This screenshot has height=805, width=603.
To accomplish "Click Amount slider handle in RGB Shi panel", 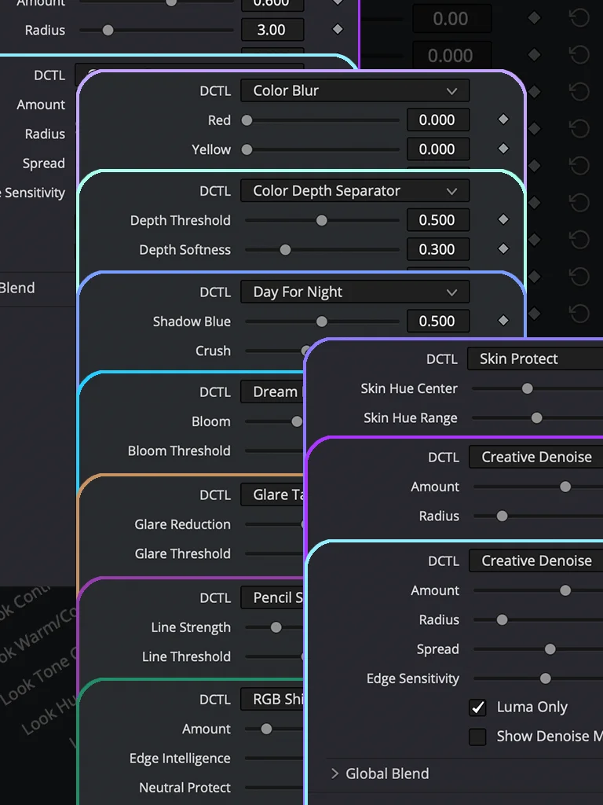I will [x=266, y=729].
